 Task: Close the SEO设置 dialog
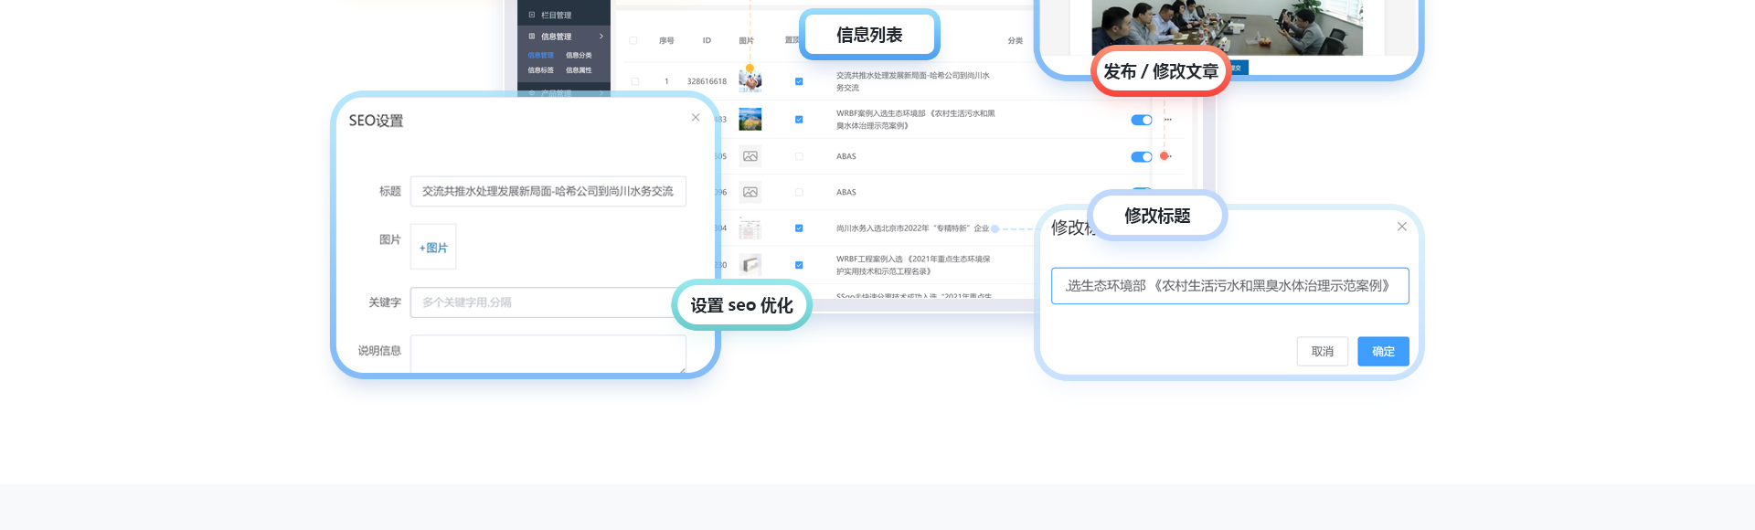pos(696,118)
